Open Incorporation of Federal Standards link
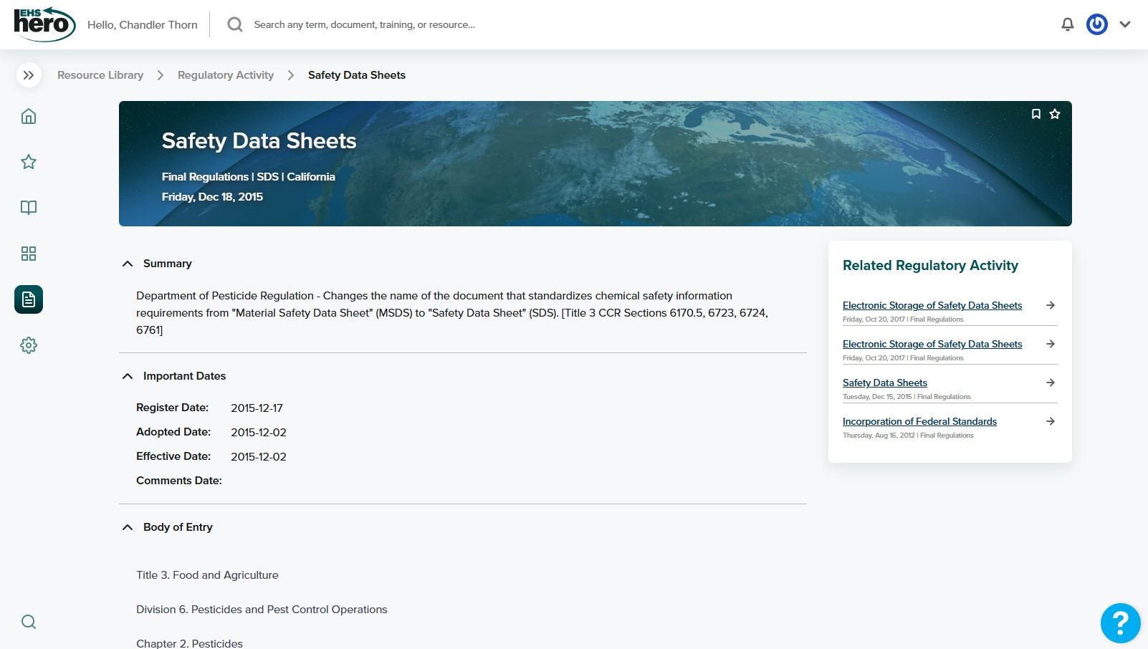Viewport: 1148px width, 649px height. [919, 421]
